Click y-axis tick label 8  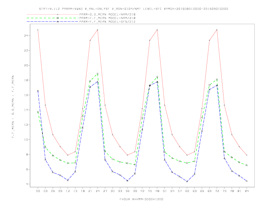click(x=27, y=154)
